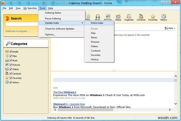Click the Categories magnifier icon

tap(8, 43)
